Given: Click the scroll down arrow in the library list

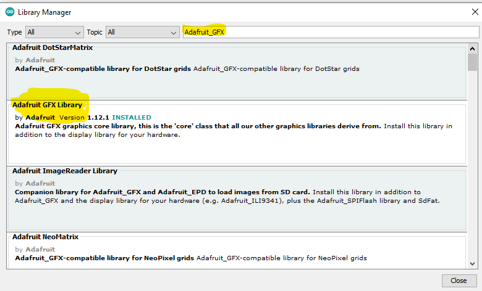Looking at the screenshot, I should pos(473,264).
